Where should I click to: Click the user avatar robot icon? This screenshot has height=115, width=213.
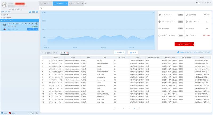(x=4, y=5)
